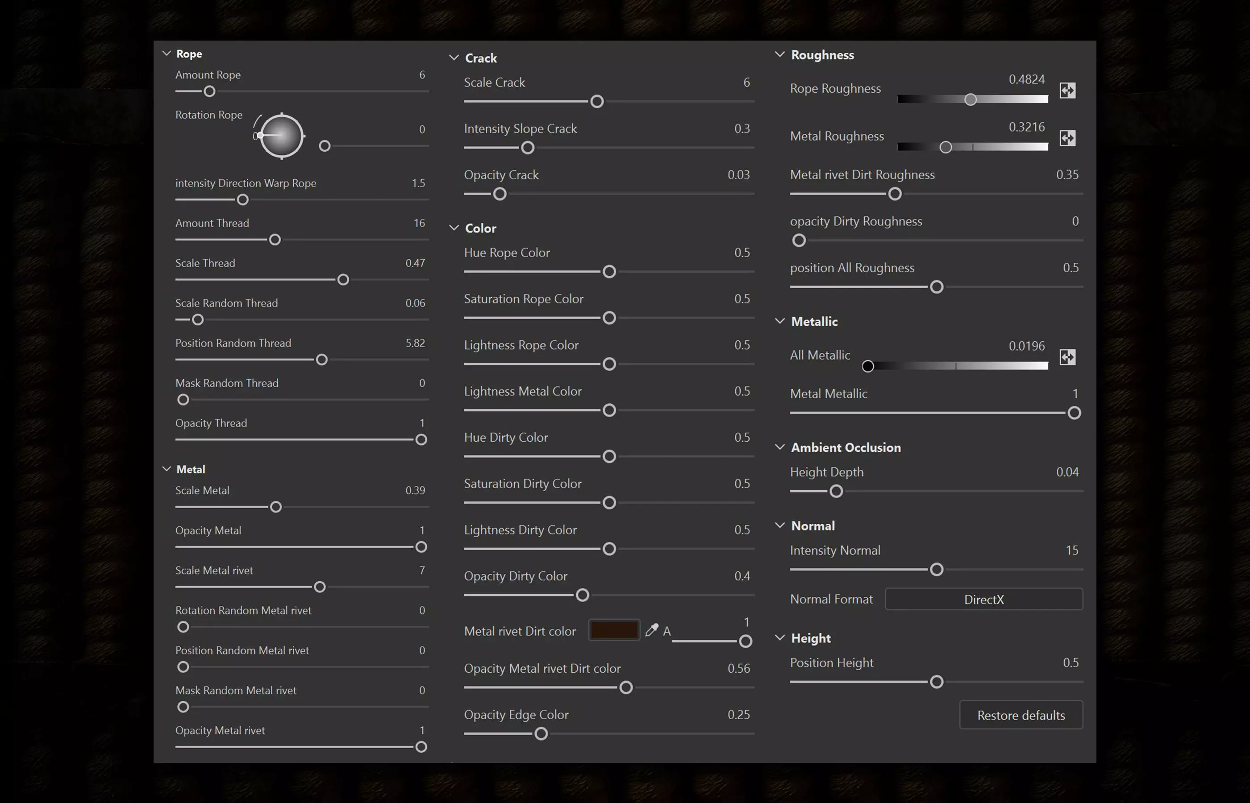Collapse the Color section
Image resolution: width=1250 pixels, height=803 pixels.
pos(454,228)
